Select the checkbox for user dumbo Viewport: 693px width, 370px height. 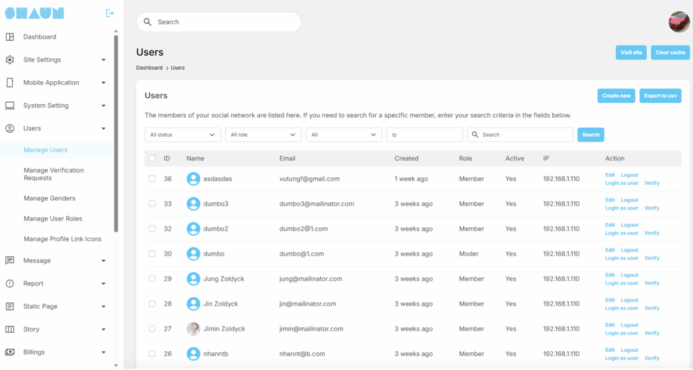coord(152,254)
